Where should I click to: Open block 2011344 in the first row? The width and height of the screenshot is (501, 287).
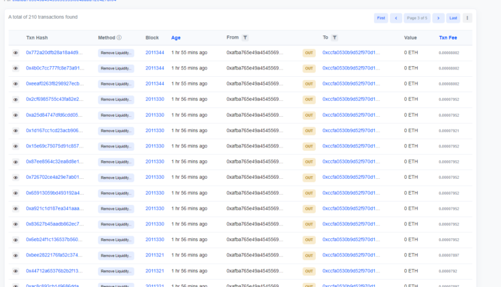click(x=154, y=52)
